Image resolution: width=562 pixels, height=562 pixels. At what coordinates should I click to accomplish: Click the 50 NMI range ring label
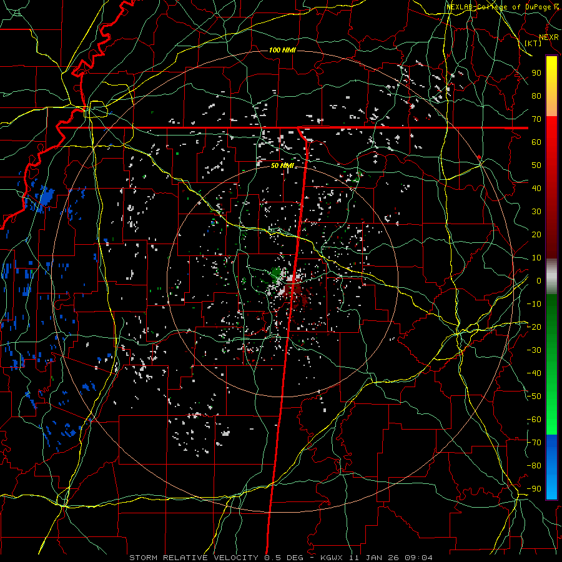tap(282, 165)
